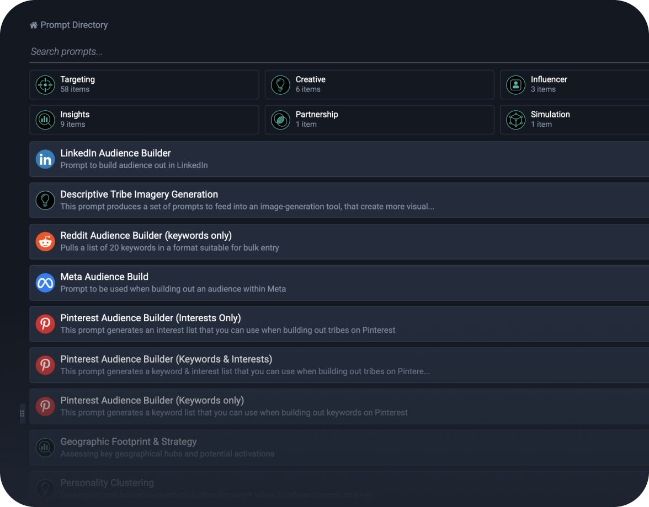Open the Prompt Directory breadcrumb link
Image resolution: width=649 pixels, height=507 pixels.
point(74,25)
